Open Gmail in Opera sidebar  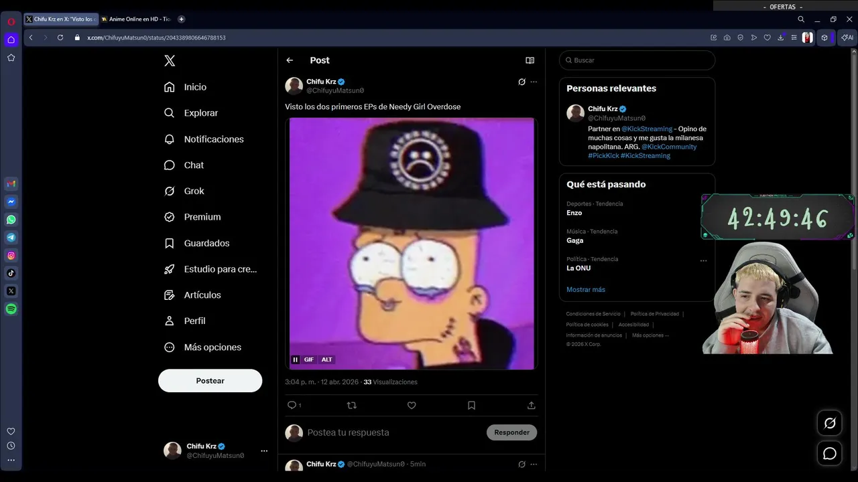(11, 183)
